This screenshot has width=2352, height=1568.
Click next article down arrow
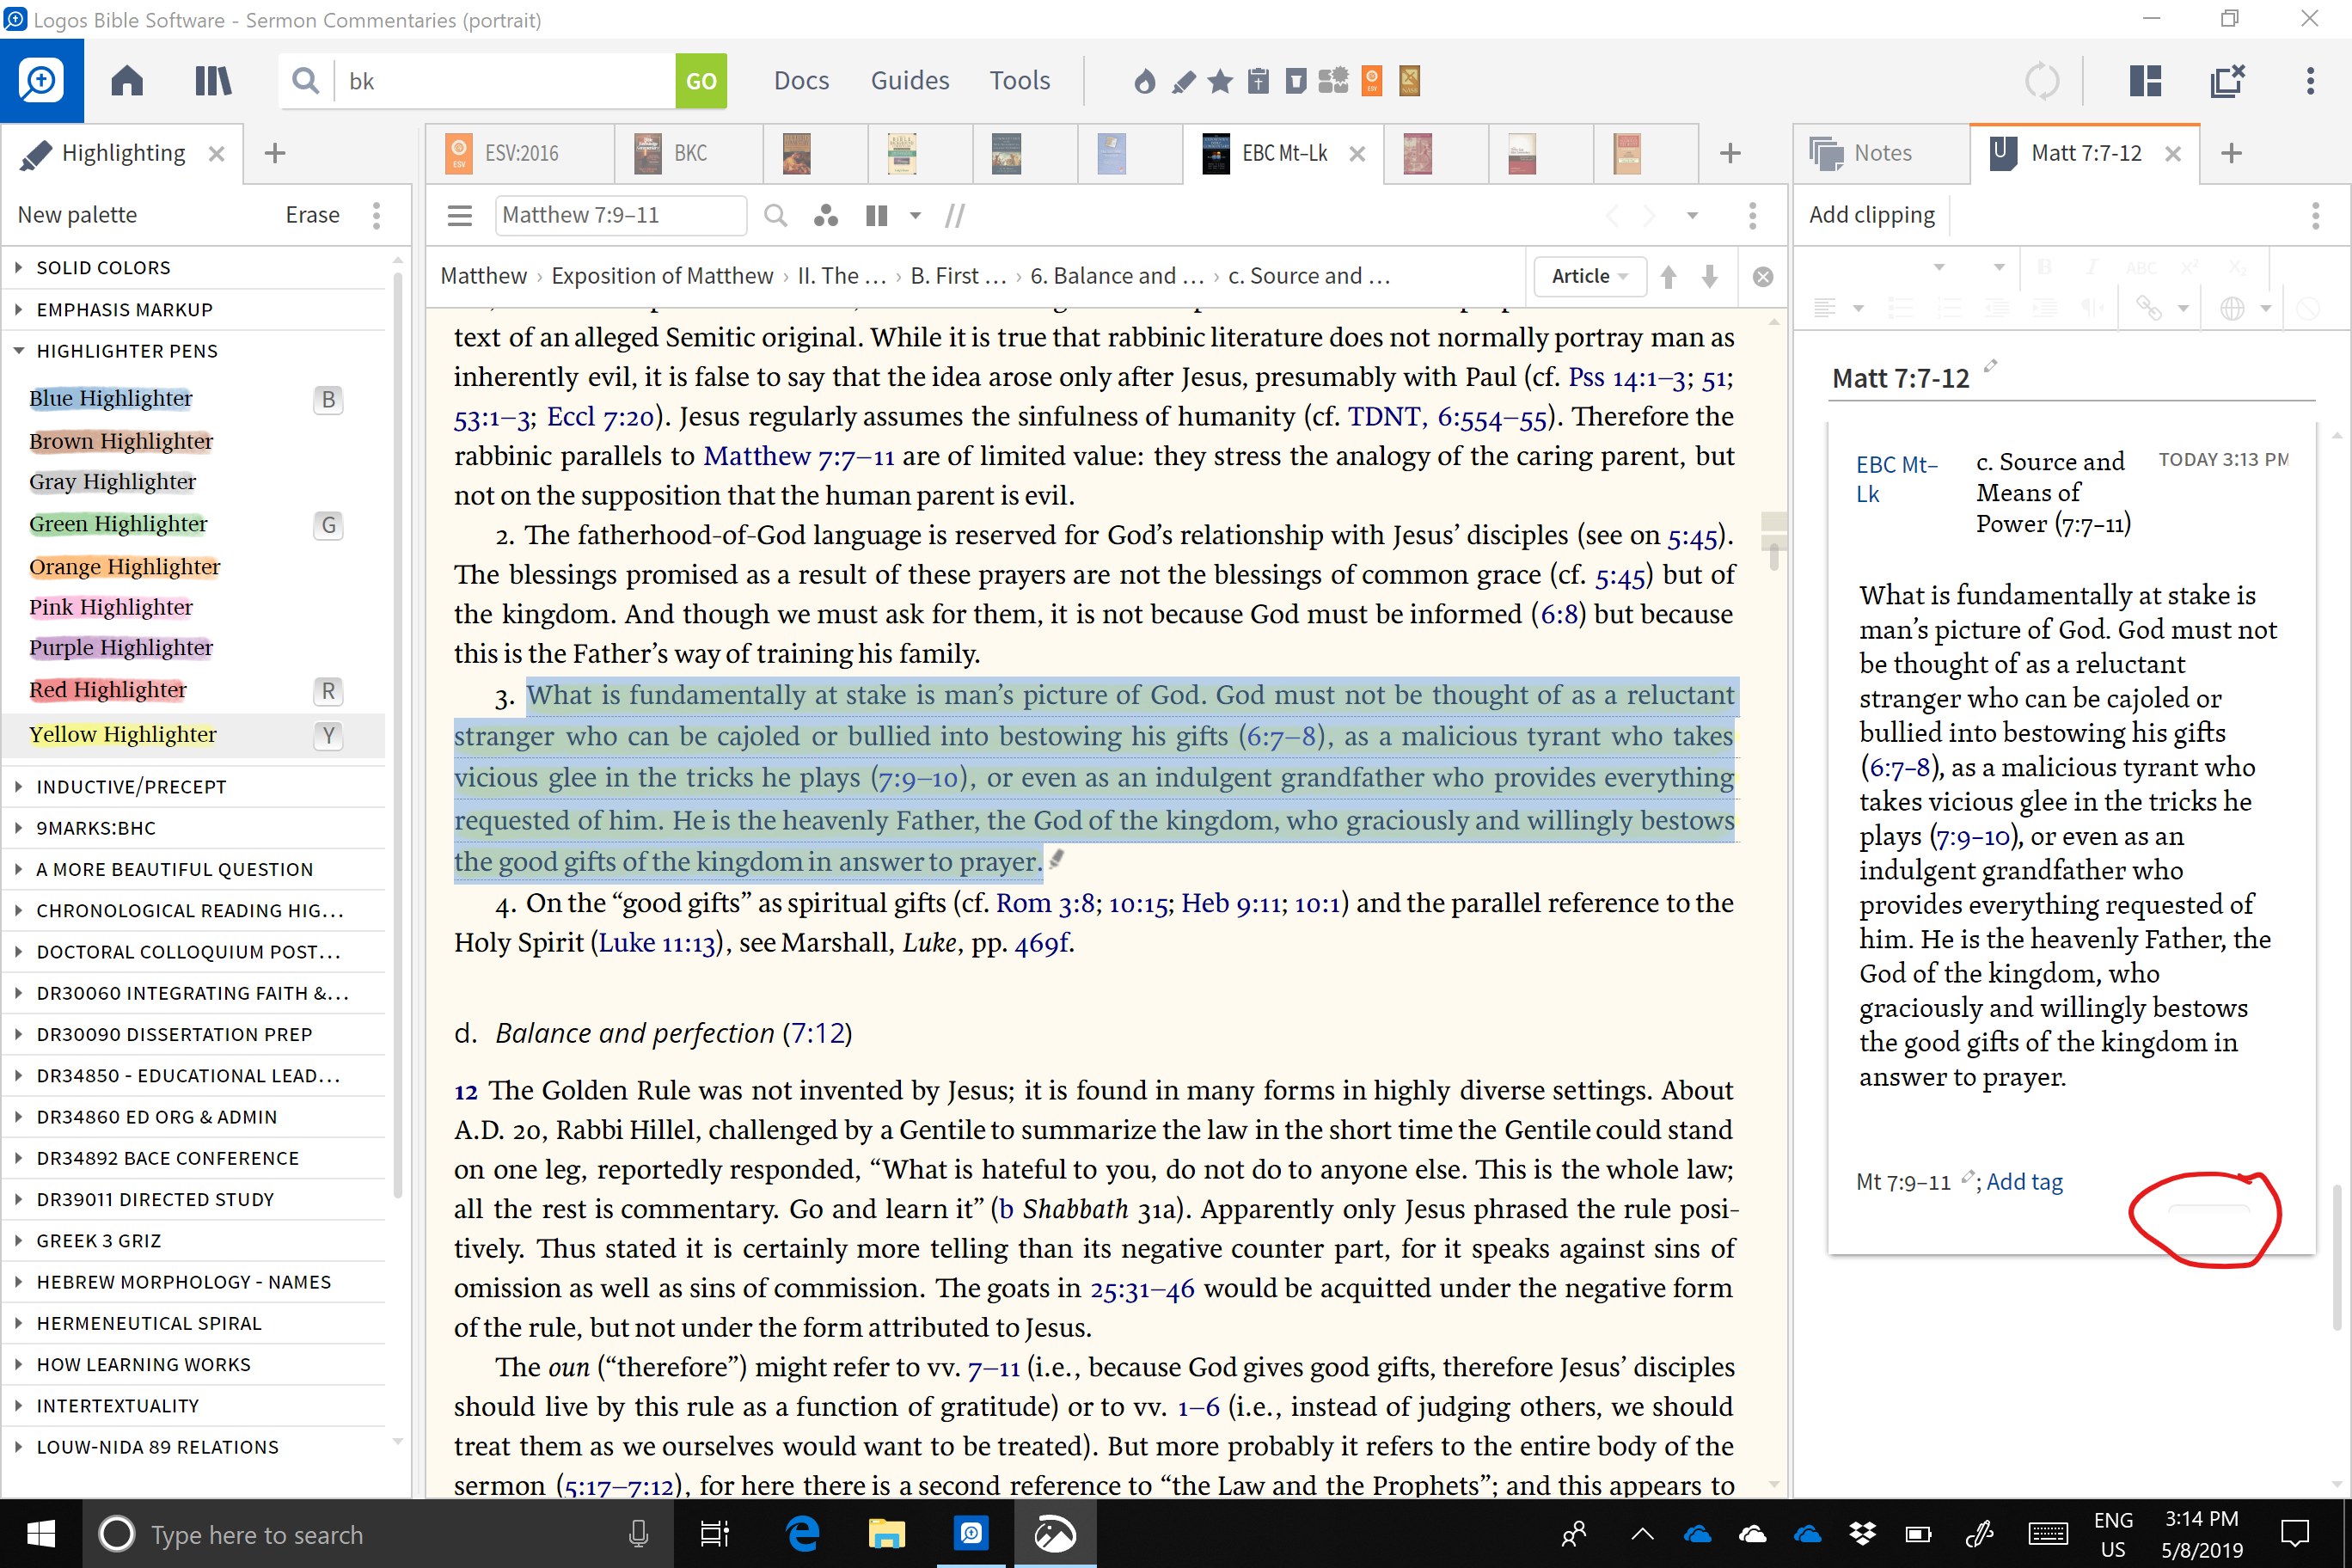click(1710, 277)
